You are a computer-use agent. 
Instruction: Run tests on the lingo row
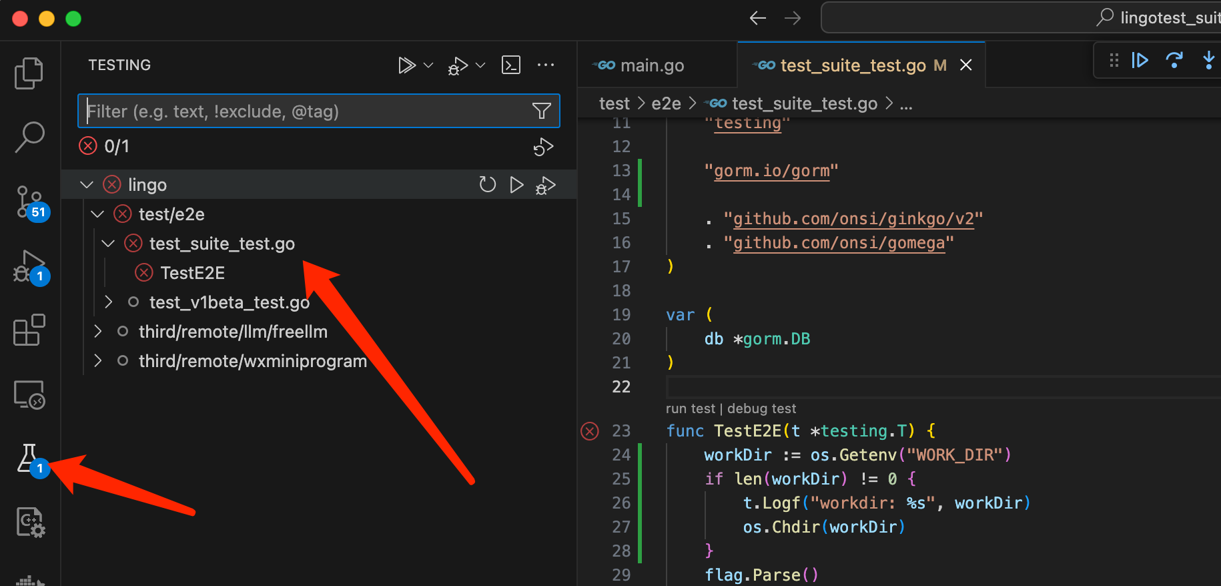[x=516, y=184]
